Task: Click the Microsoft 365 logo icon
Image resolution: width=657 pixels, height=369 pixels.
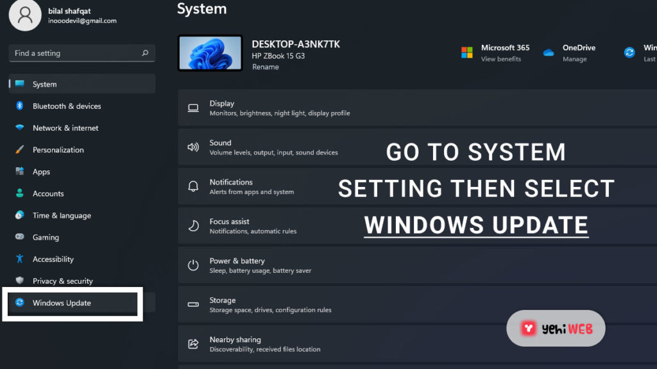Action: (x=467, y=53)
